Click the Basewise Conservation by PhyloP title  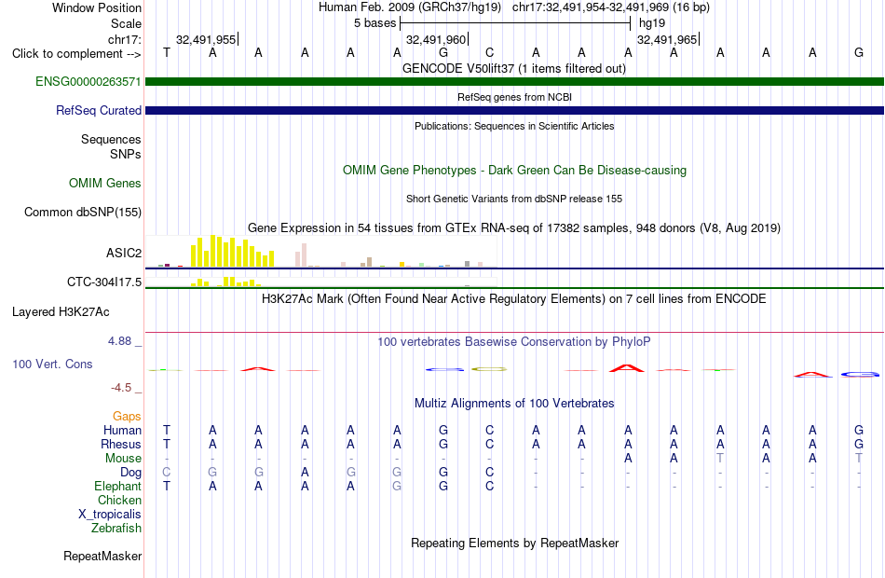[514, 341]
